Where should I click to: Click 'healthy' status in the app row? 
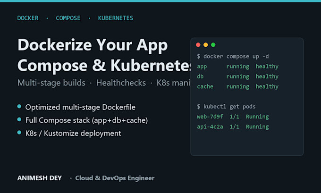point(267,67)
